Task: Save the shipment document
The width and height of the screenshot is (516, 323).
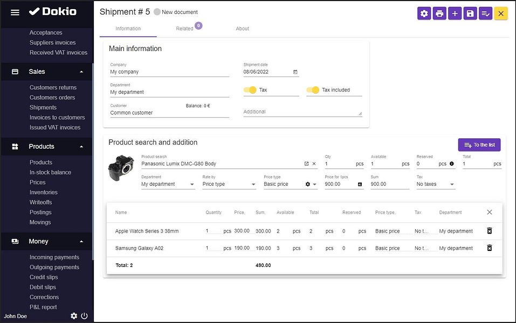Action: (x=470, y=13)
